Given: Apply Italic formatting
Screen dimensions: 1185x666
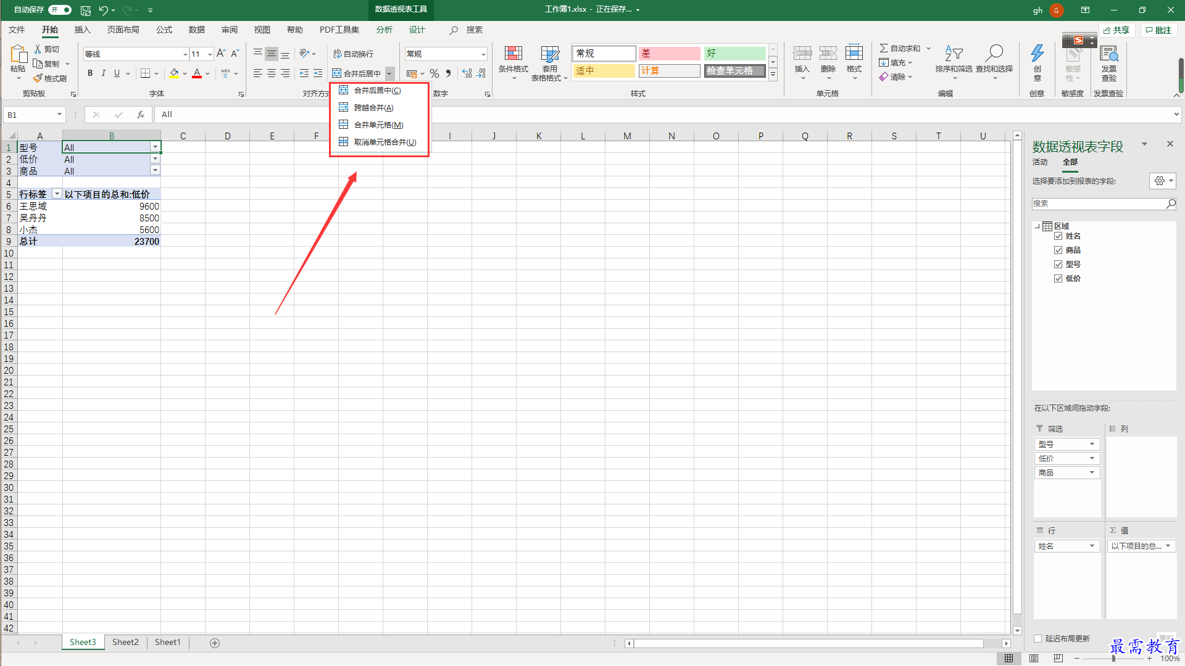Looking at the screenshot, I should (104, 73).
